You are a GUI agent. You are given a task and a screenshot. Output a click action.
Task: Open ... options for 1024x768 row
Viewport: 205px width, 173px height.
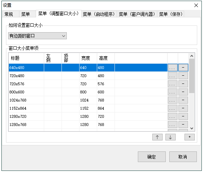[x=172, y=100]
